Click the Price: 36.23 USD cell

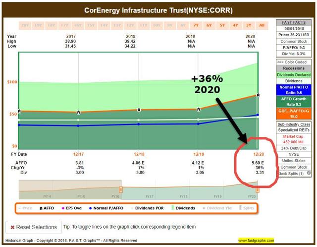coord(294,35)
